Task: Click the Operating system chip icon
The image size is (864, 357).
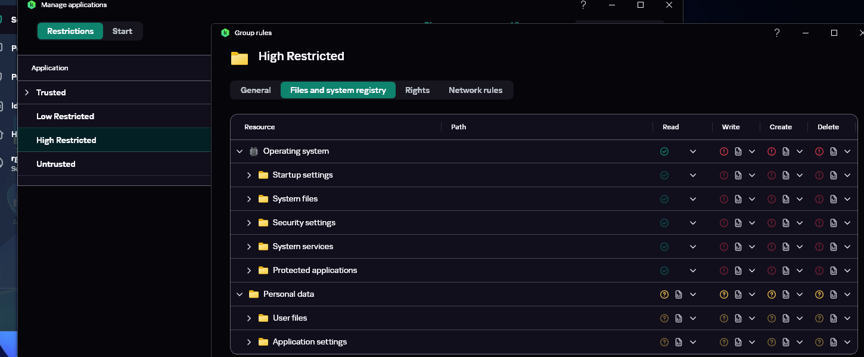Action: (254, 151)
